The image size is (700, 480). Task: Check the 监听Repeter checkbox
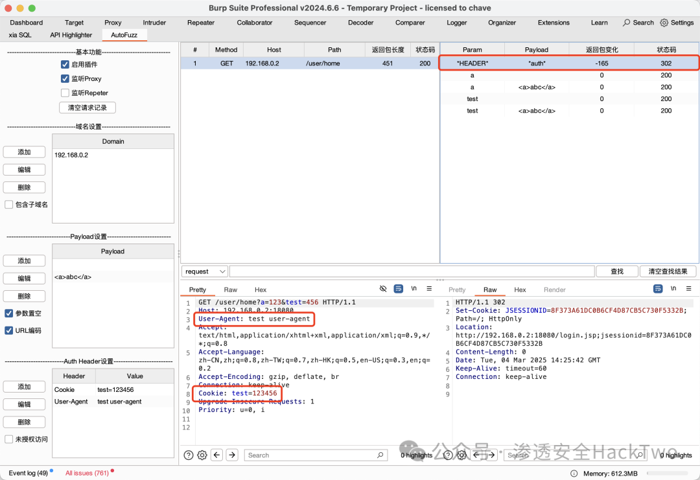[65, 93]
